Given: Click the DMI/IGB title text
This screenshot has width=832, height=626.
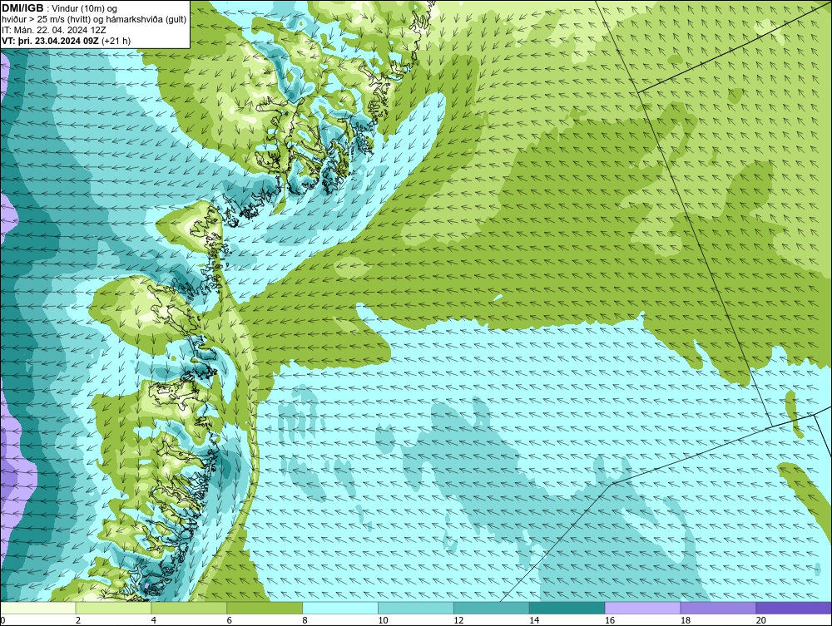Looking at the screenshot, I should 22,8.
